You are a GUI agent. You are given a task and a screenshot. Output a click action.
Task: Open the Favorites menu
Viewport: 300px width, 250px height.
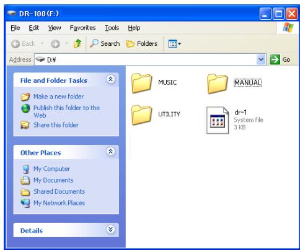click(x=82, y=28)
